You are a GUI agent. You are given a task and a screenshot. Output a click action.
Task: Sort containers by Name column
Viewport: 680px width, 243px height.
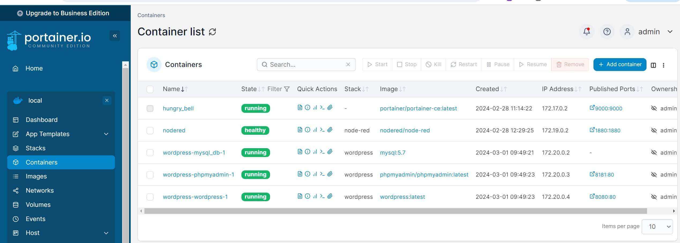(175, 89)
